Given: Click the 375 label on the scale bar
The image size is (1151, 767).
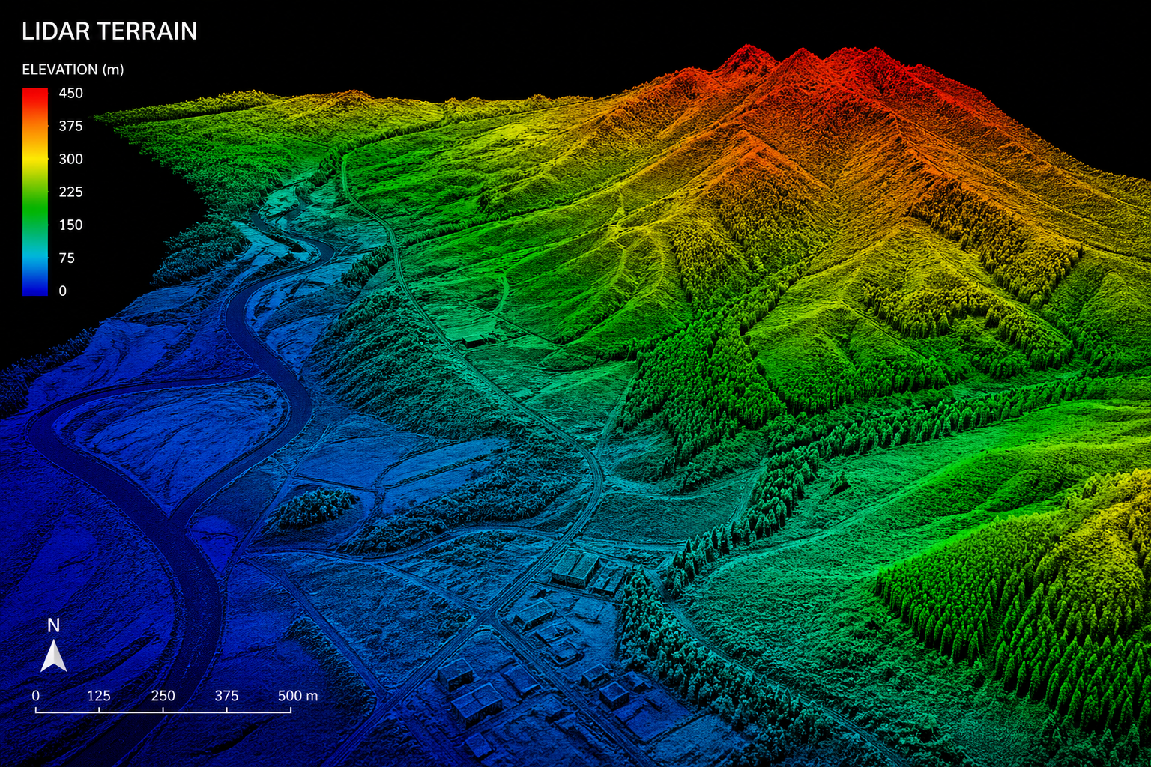Looking at the screenshot, I should pos(227,696).
